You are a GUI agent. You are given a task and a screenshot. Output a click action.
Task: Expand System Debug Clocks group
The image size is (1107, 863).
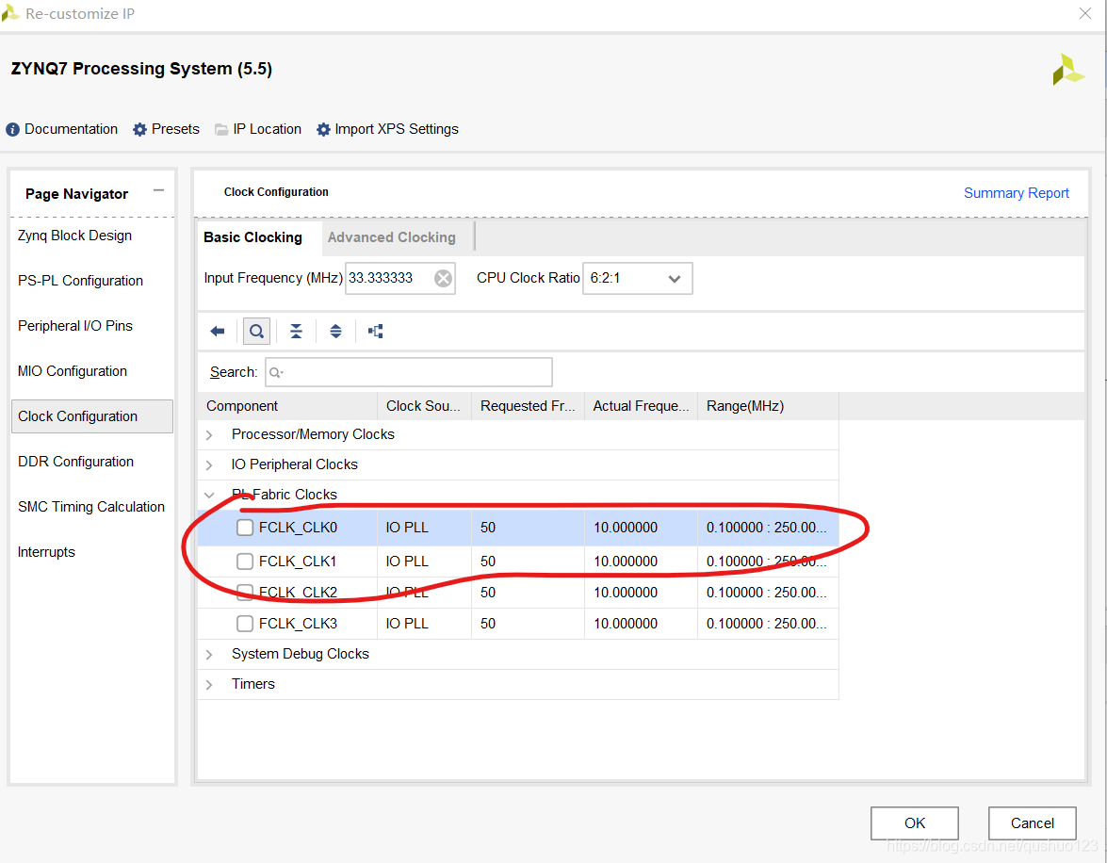[x=209, y=655]
